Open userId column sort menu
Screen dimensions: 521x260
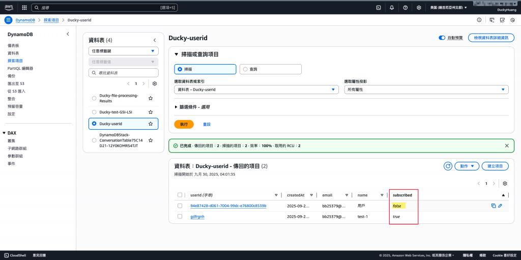point(276,195)
